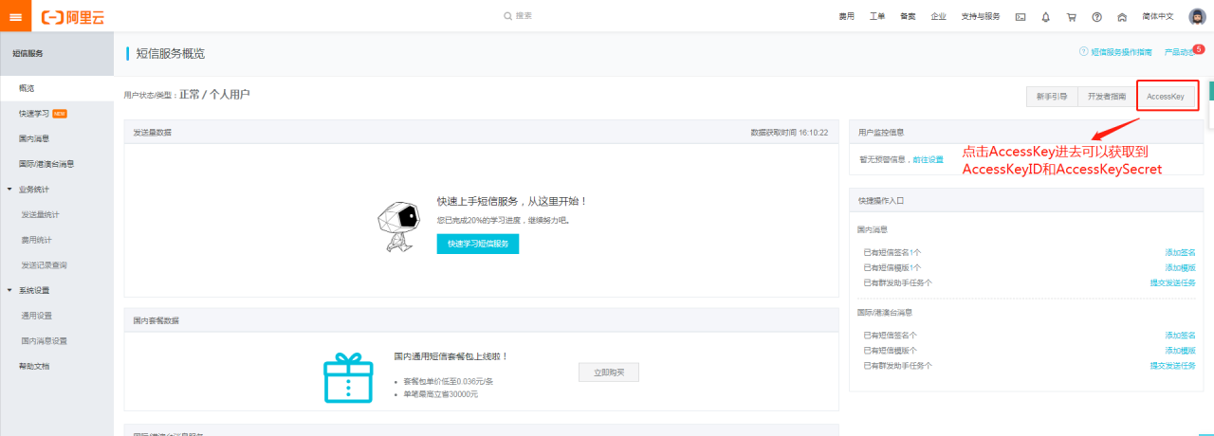This screenshot has height=436, width=1214.
Task: Click 添加模板 under 国际/港澳台消息
Action: (x=1180, y=351)
